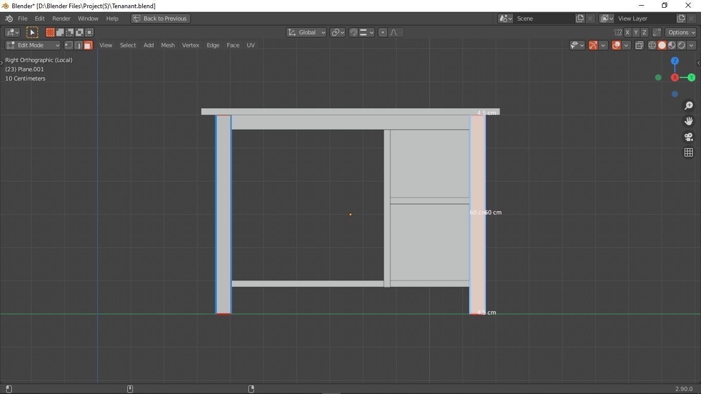Switch to material preview shading
Screen dimensions: 701x394
(x=672, y=45)
